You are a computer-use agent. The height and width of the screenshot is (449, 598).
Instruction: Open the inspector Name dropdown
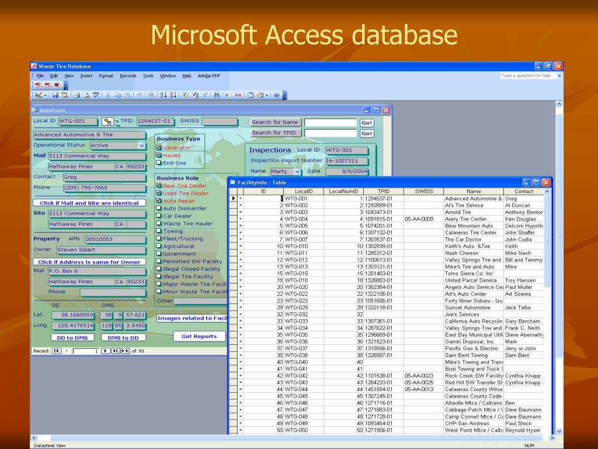point(297,172)
